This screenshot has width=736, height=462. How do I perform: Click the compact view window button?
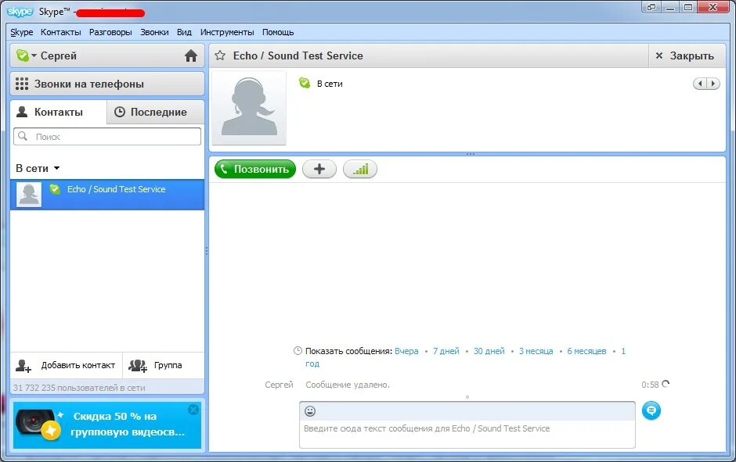click(651, 7)
